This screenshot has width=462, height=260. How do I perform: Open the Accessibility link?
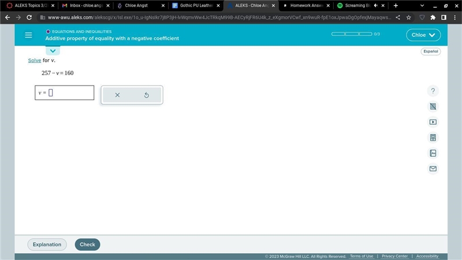pos(427,256)
